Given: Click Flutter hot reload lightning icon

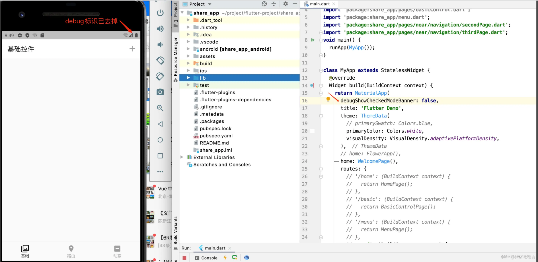Looking at the screenshot, I should click(225, 257).
